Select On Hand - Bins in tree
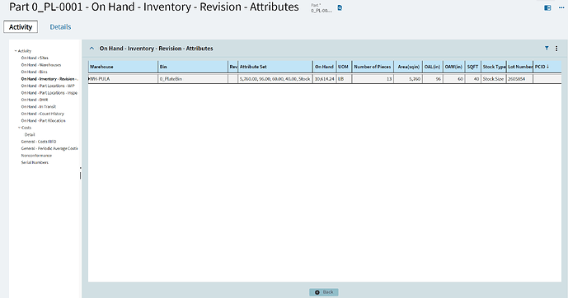This screenshot has height=298, width=568. pos(34,72)
